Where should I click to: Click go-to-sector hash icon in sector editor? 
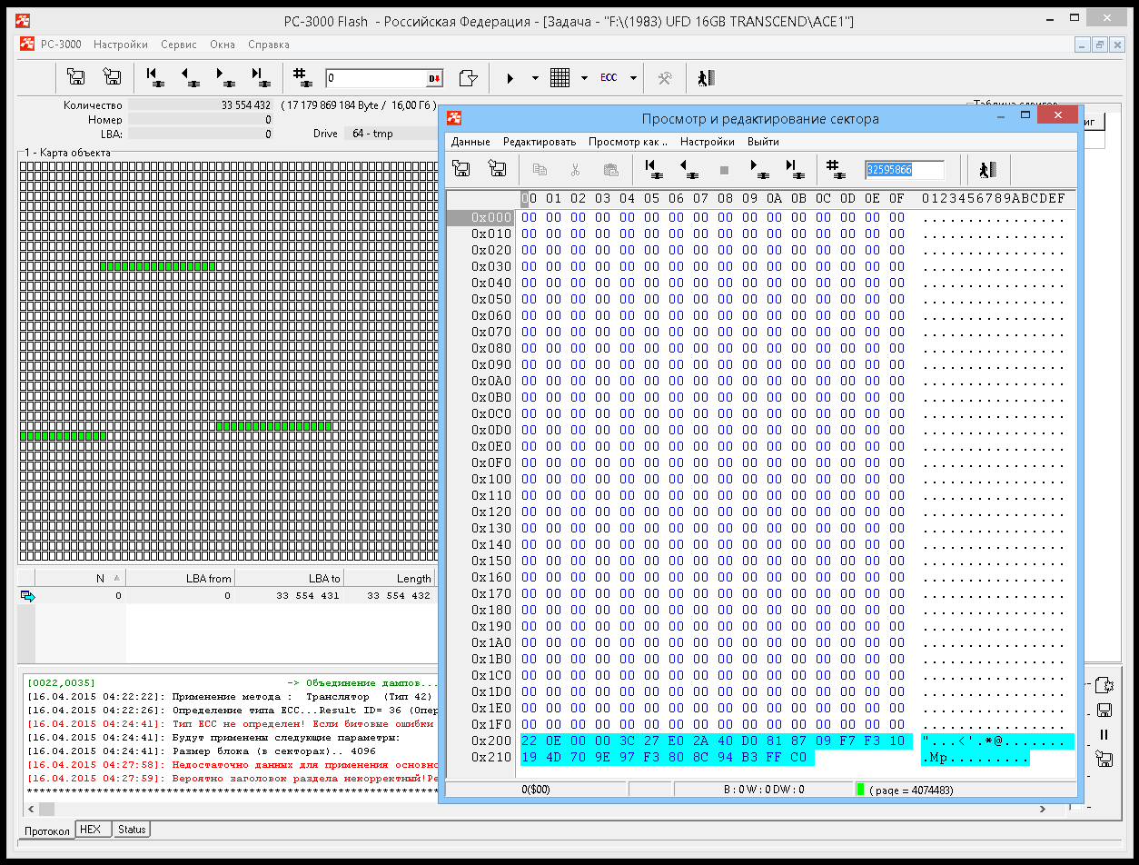point(834,169)
